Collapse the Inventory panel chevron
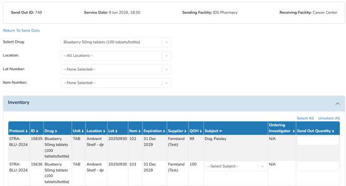346x186 pixels. 338,103
